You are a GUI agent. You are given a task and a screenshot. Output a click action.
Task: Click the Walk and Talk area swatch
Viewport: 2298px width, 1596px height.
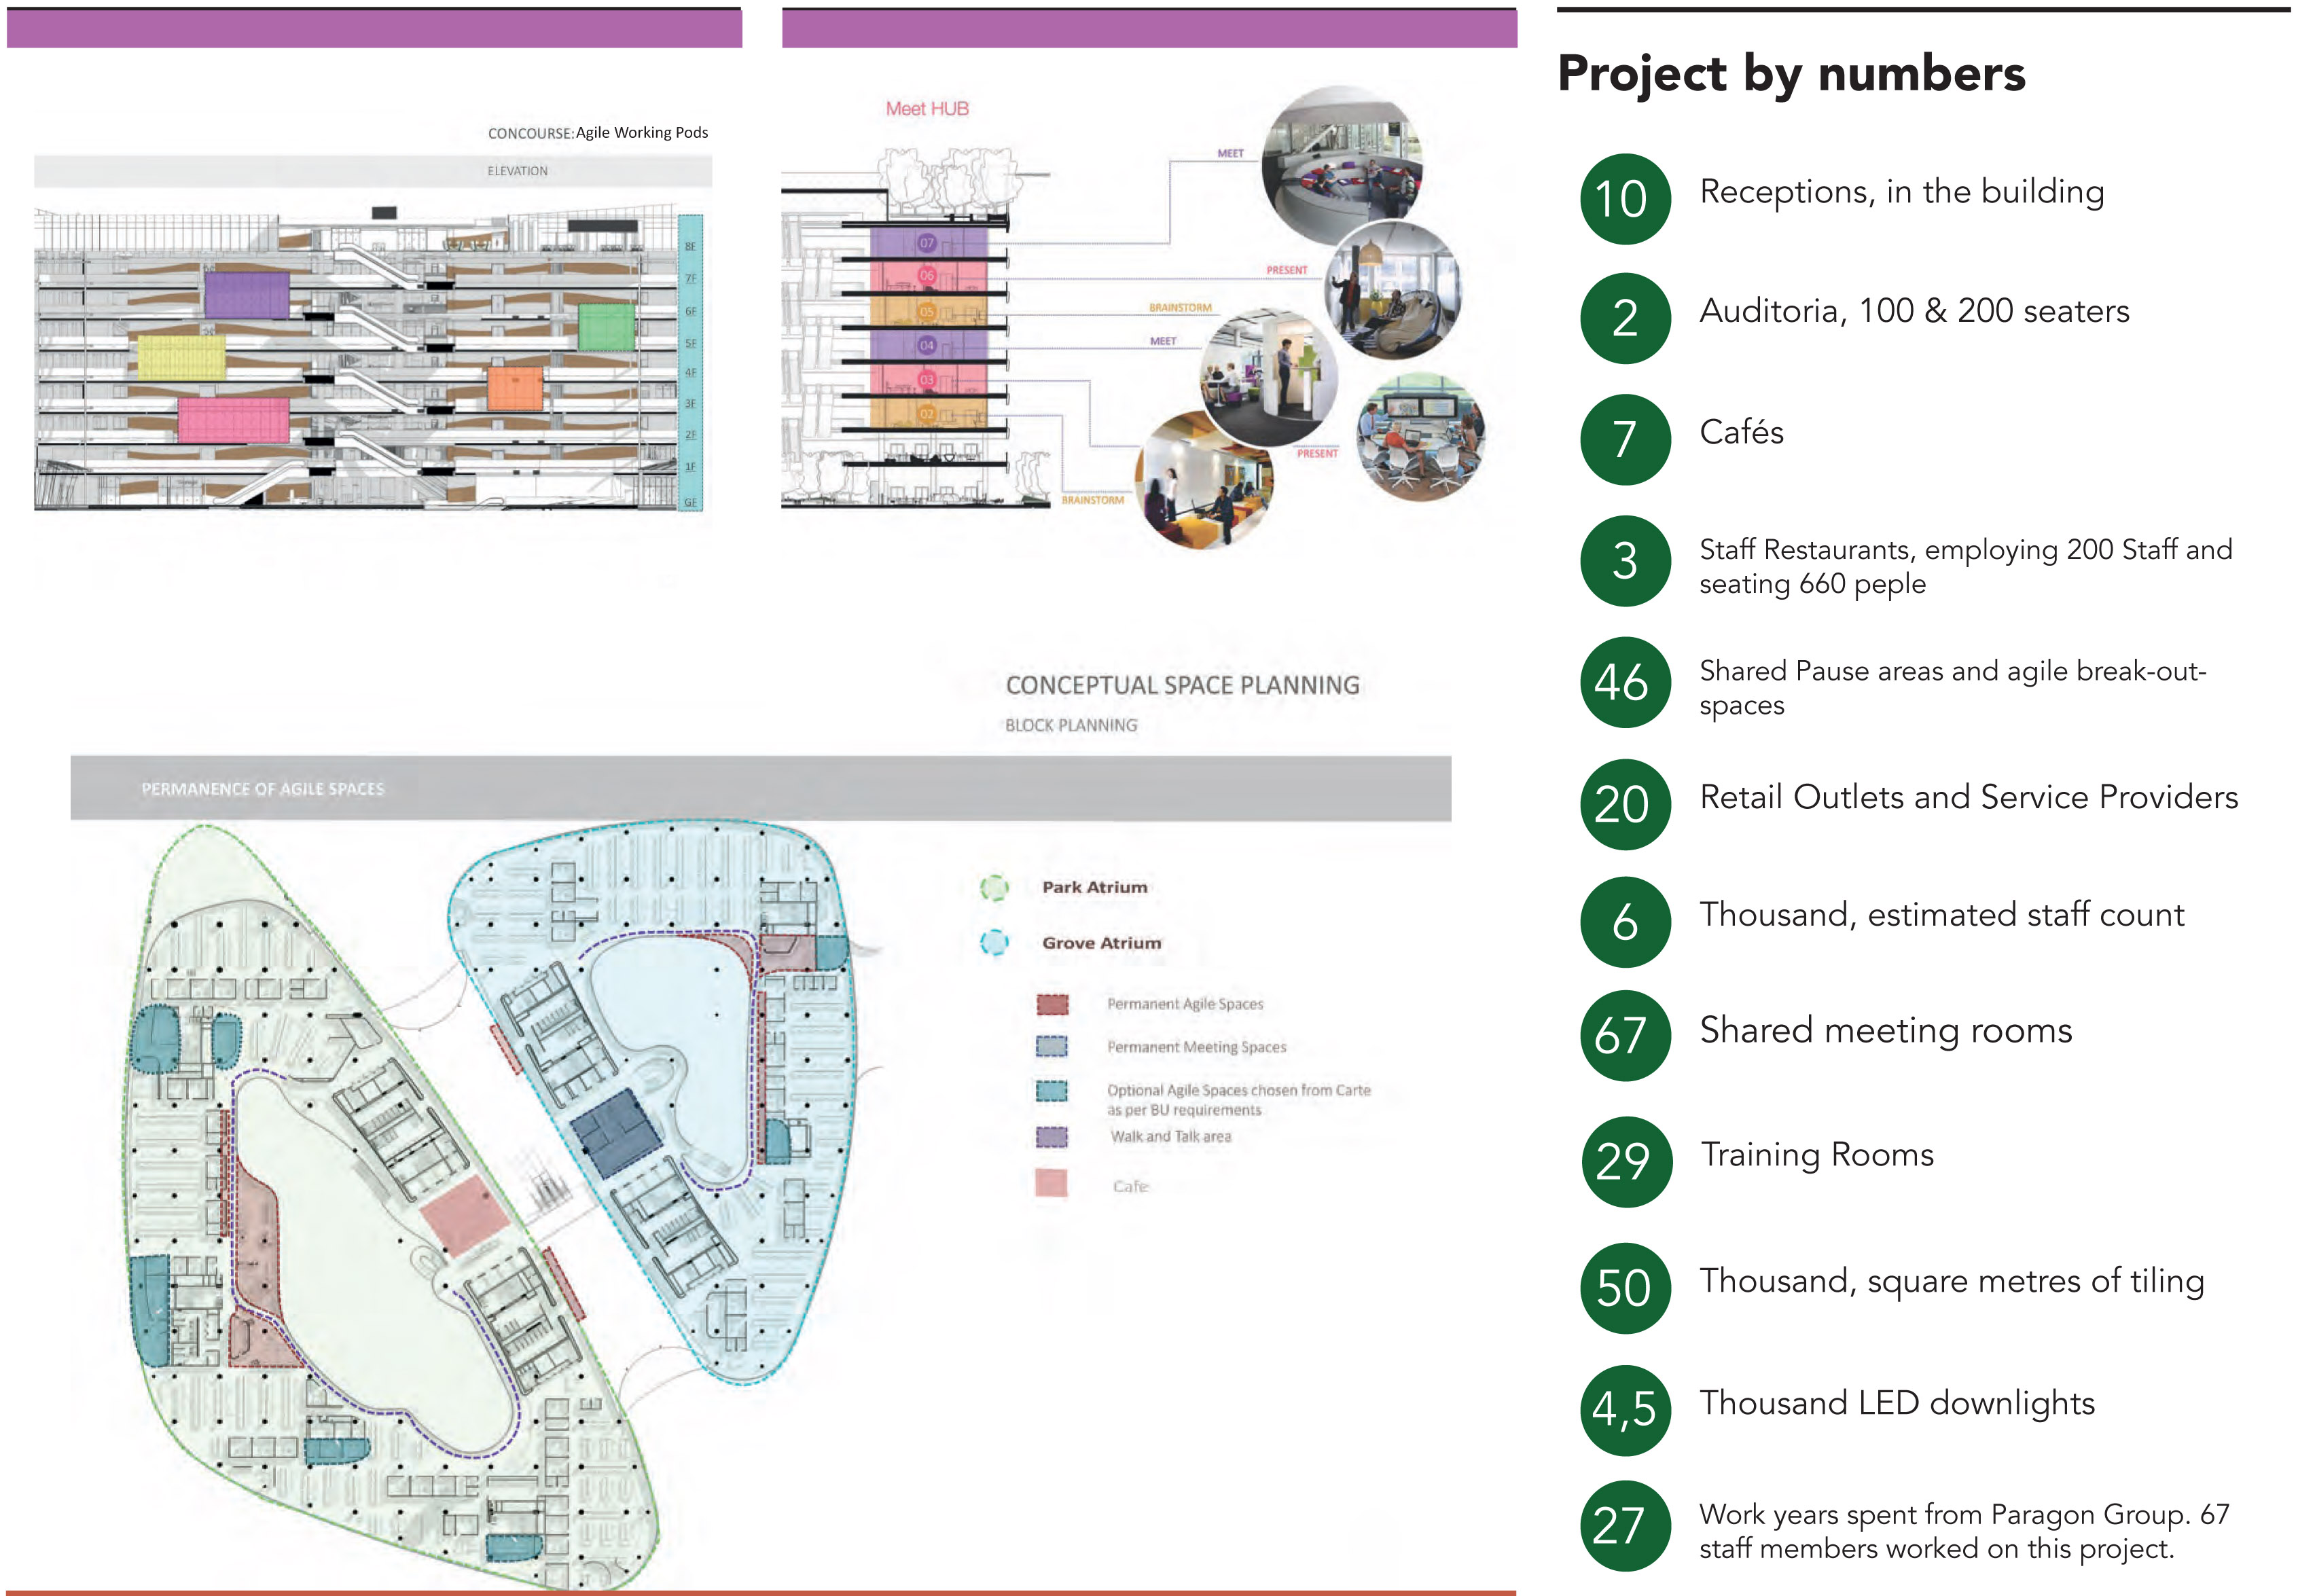(x=1051, y=1137)
